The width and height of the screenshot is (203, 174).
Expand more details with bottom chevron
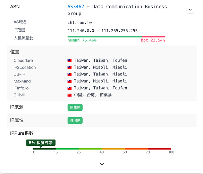(x=102, y=164)
